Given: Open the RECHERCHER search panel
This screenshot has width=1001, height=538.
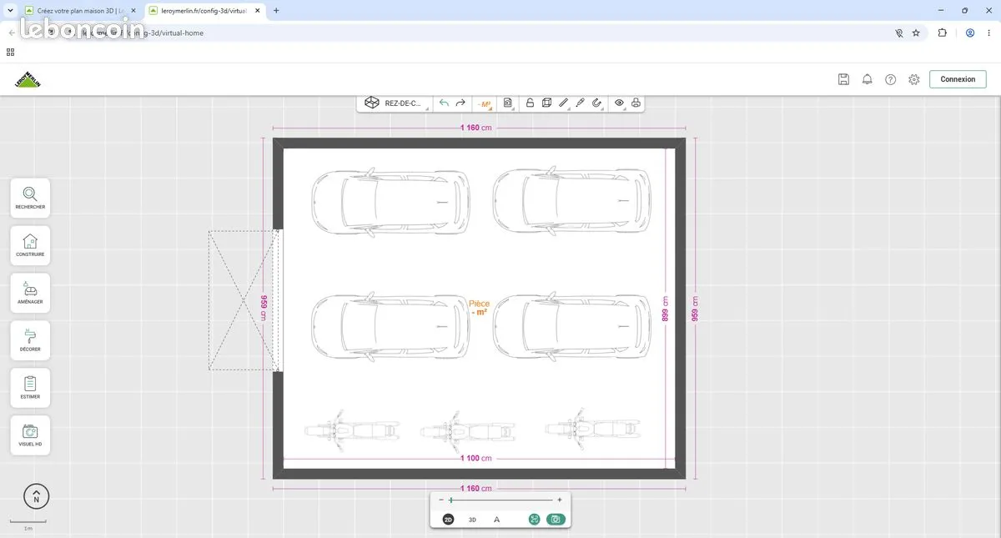Looking at the screenshot, I should (x=30, y=198).
